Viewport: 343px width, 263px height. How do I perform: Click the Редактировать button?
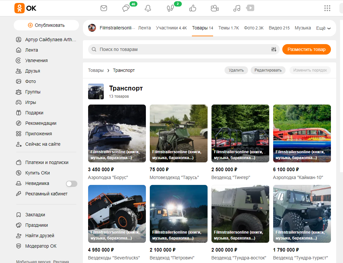pos(268,70)
